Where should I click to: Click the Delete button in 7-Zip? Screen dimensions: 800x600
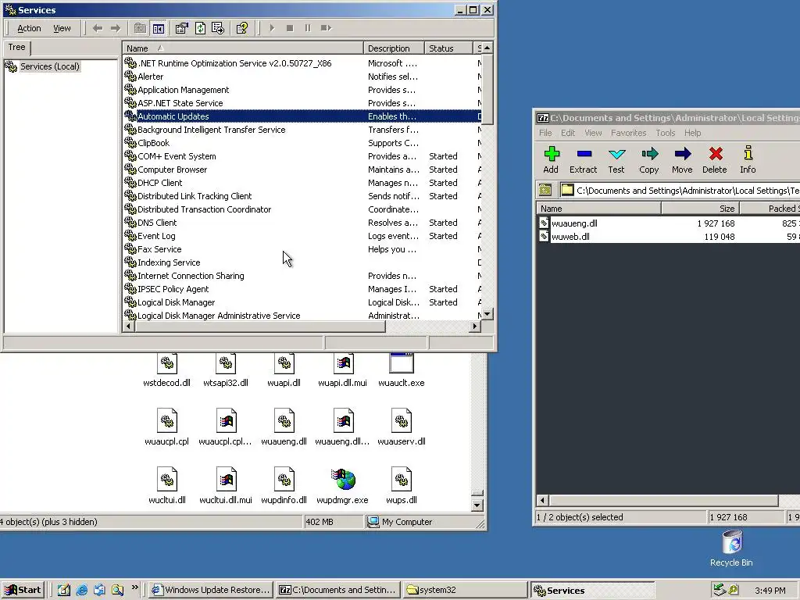coord(715,160)
